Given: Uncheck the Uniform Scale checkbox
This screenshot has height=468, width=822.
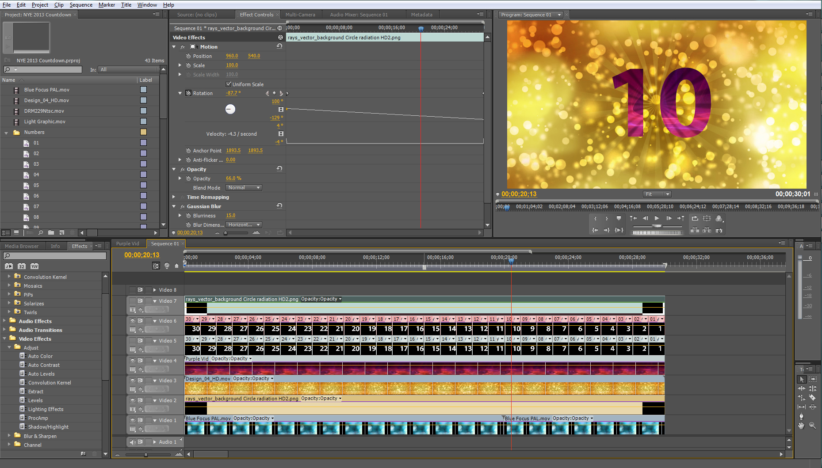Looking at the screenshot, I should [229, 84].
